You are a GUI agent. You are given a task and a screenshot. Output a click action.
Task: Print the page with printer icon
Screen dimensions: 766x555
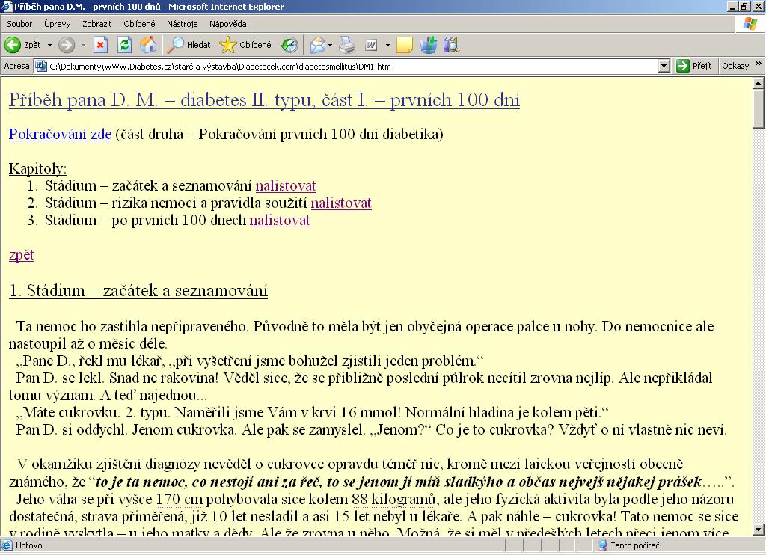point(347,45)
